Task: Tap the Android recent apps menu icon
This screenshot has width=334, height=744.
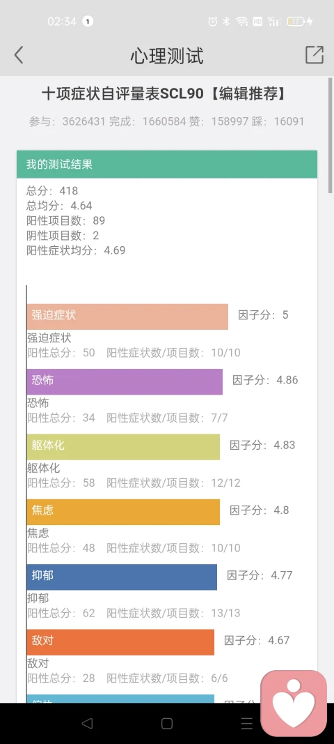Action: tap(247, 723)
